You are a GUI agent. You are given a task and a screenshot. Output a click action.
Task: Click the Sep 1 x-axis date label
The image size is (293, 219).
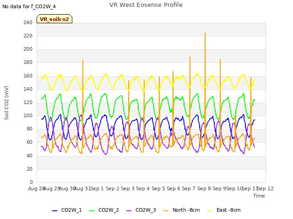[x=97, y=188]
